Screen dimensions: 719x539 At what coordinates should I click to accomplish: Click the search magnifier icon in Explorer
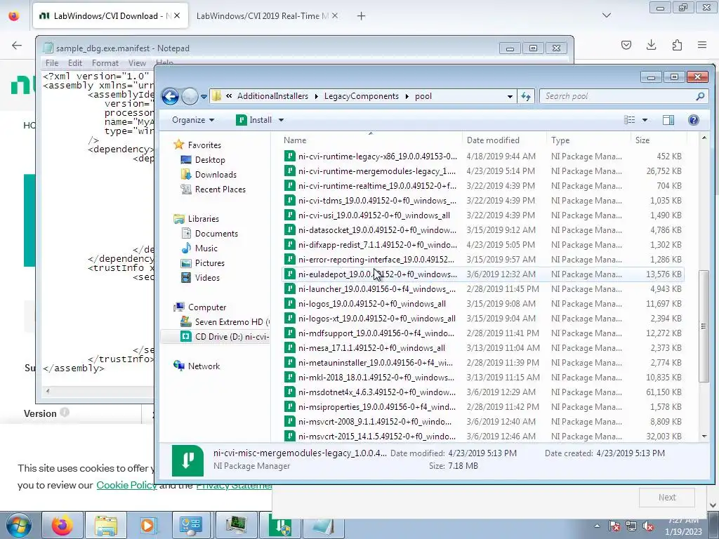click(x=700, y=96)
